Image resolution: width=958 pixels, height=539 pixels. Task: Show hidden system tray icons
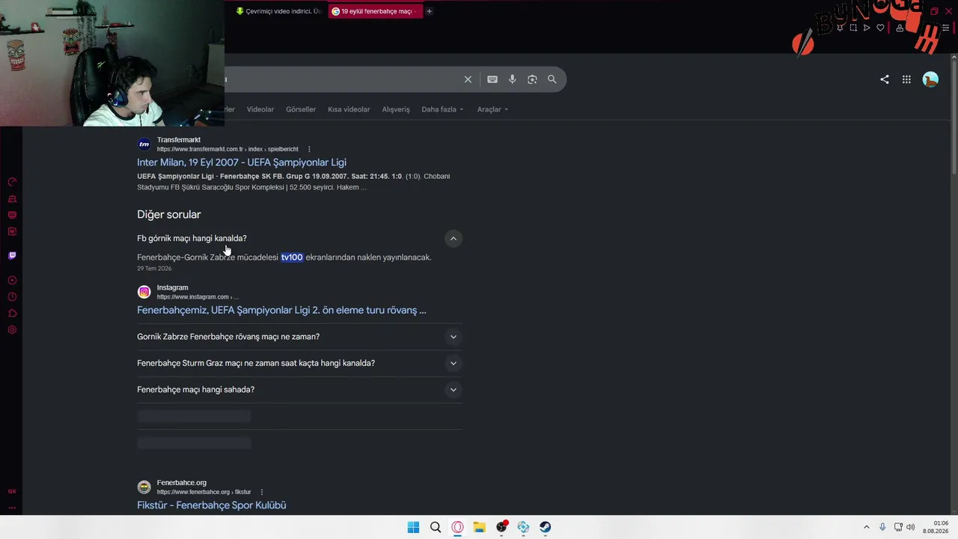867,527
